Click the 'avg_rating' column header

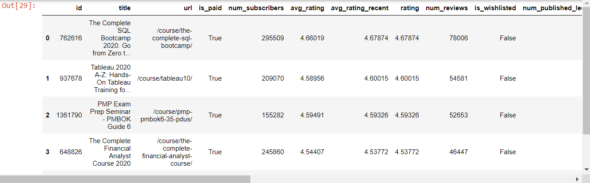307,8
